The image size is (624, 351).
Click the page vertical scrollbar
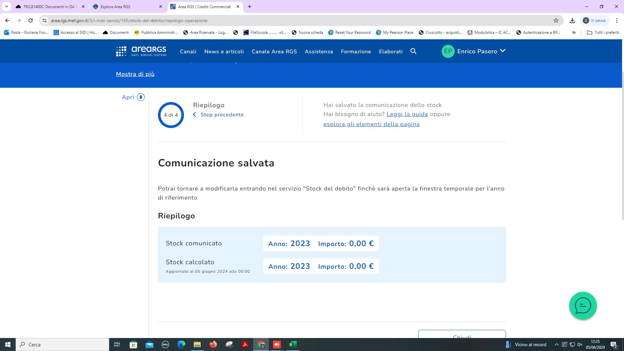[x=622, y=146]
